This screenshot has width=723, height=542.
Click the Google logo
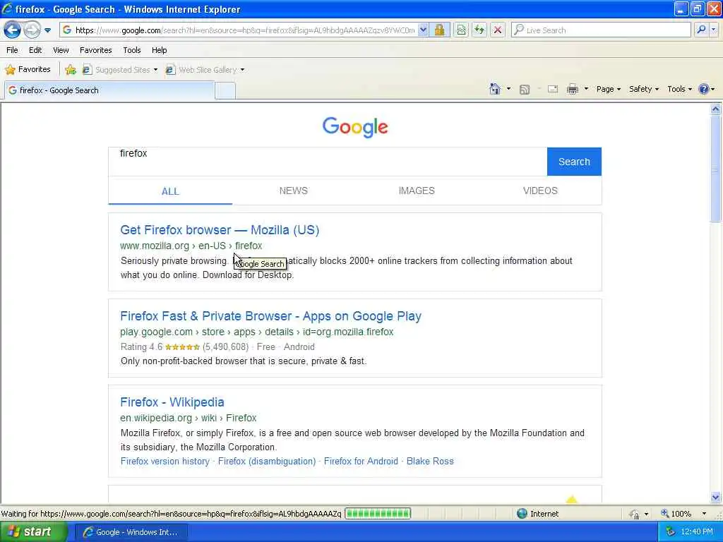coord(355,127)
